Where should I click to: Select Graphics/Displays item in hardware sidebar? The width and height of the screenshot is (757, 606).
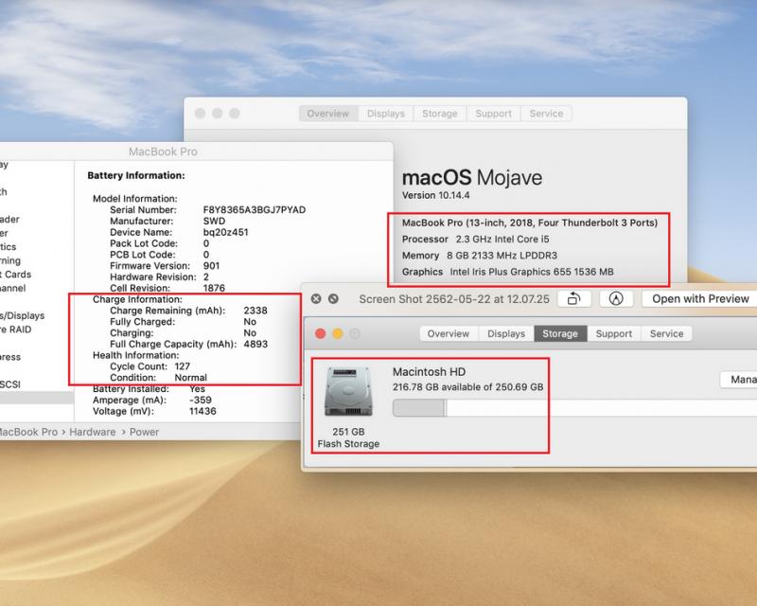coord(26,315)
